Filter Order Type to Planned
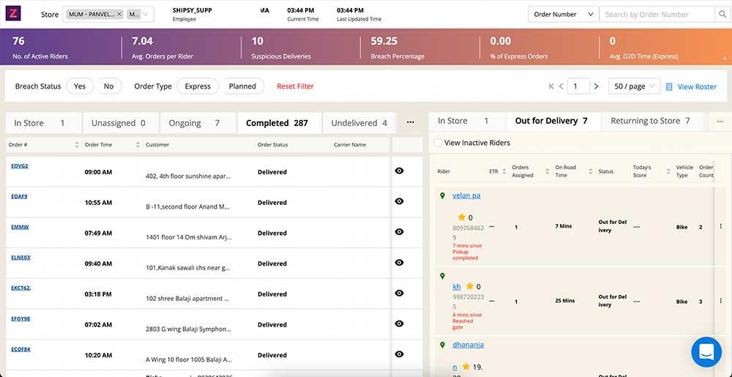This screenshot has width=732, height=377. (x=242, y=86)
